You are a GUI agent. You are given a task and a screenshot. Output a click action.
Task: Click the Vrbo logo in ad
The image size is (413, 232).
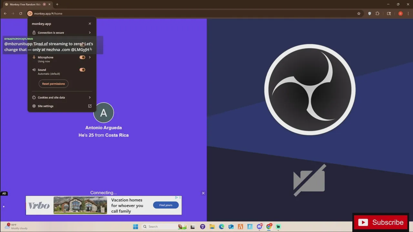tap(39, 206)
